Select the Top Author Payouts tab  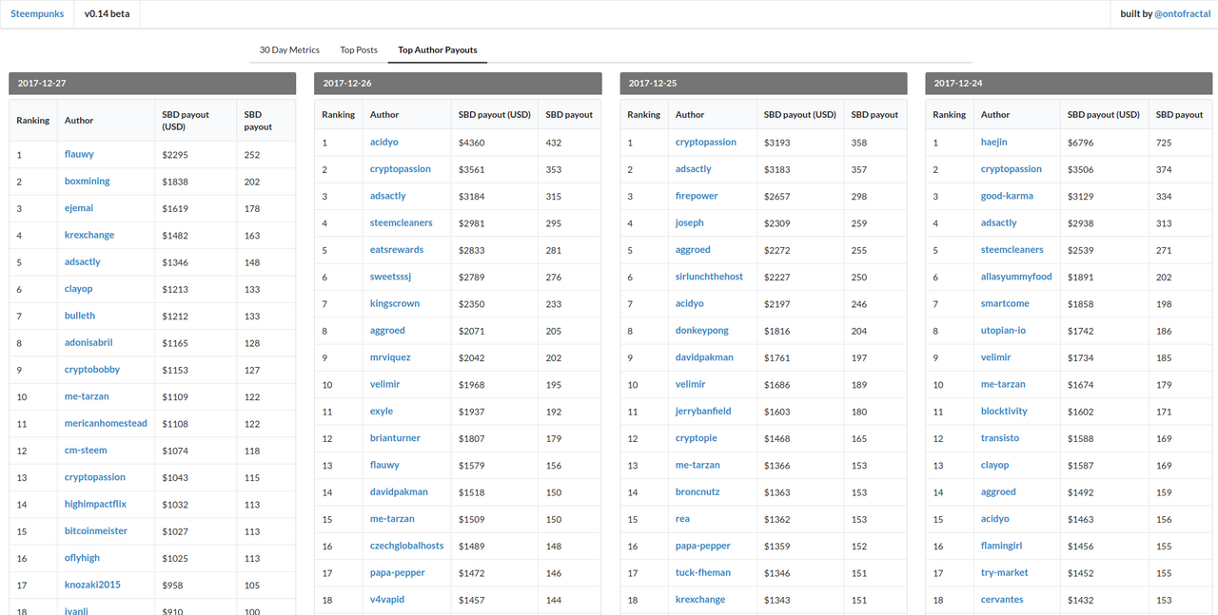click(x=438, y=49)
